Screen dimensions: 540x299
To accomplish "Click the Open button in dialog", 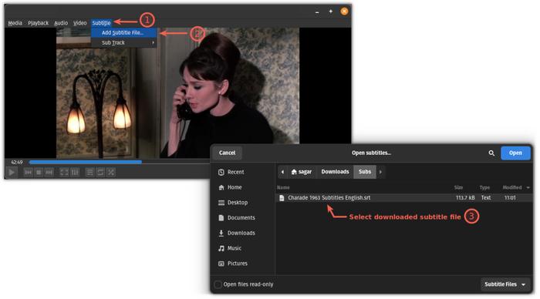I will coord(515,153).
